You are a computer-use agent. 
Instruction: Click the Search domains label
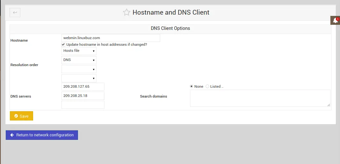pyautogui.click(x=153, y=97)
